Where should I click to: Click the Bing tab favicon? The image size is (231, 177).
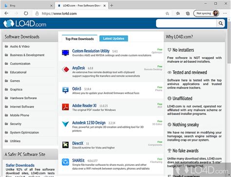tap(6, 6)
